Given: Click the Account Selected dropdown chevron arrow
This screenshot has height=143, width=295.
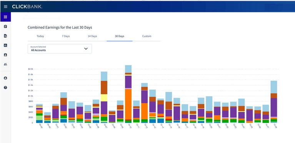Looking at the screenshot, I should [x=86, y=49].
